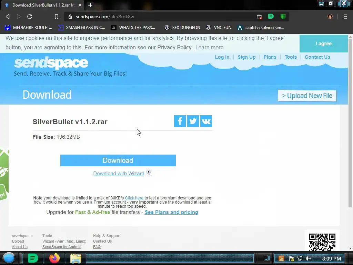This screenshot has width=353, height=265.
Task: Open the browser hamburger menu
Action: (x=345, y=17)
